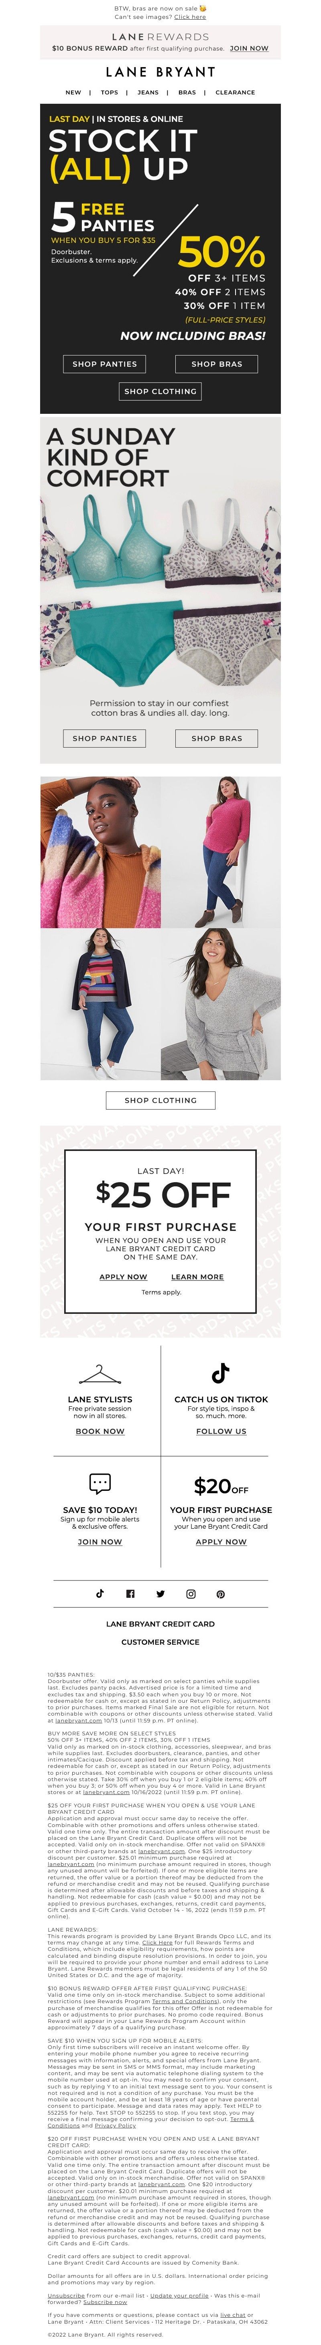This screenshot has height=2345, width=321.
Task: Select the JEANS navigation item
Action: point(147,92)
